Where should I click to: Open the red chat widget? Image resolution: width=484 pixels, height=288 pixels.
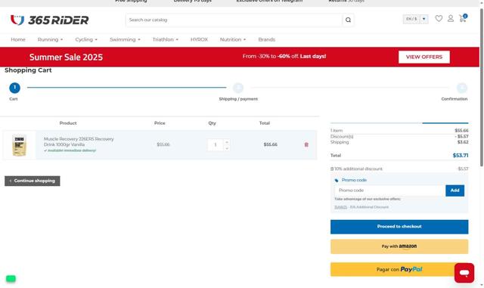coord(464,273)
